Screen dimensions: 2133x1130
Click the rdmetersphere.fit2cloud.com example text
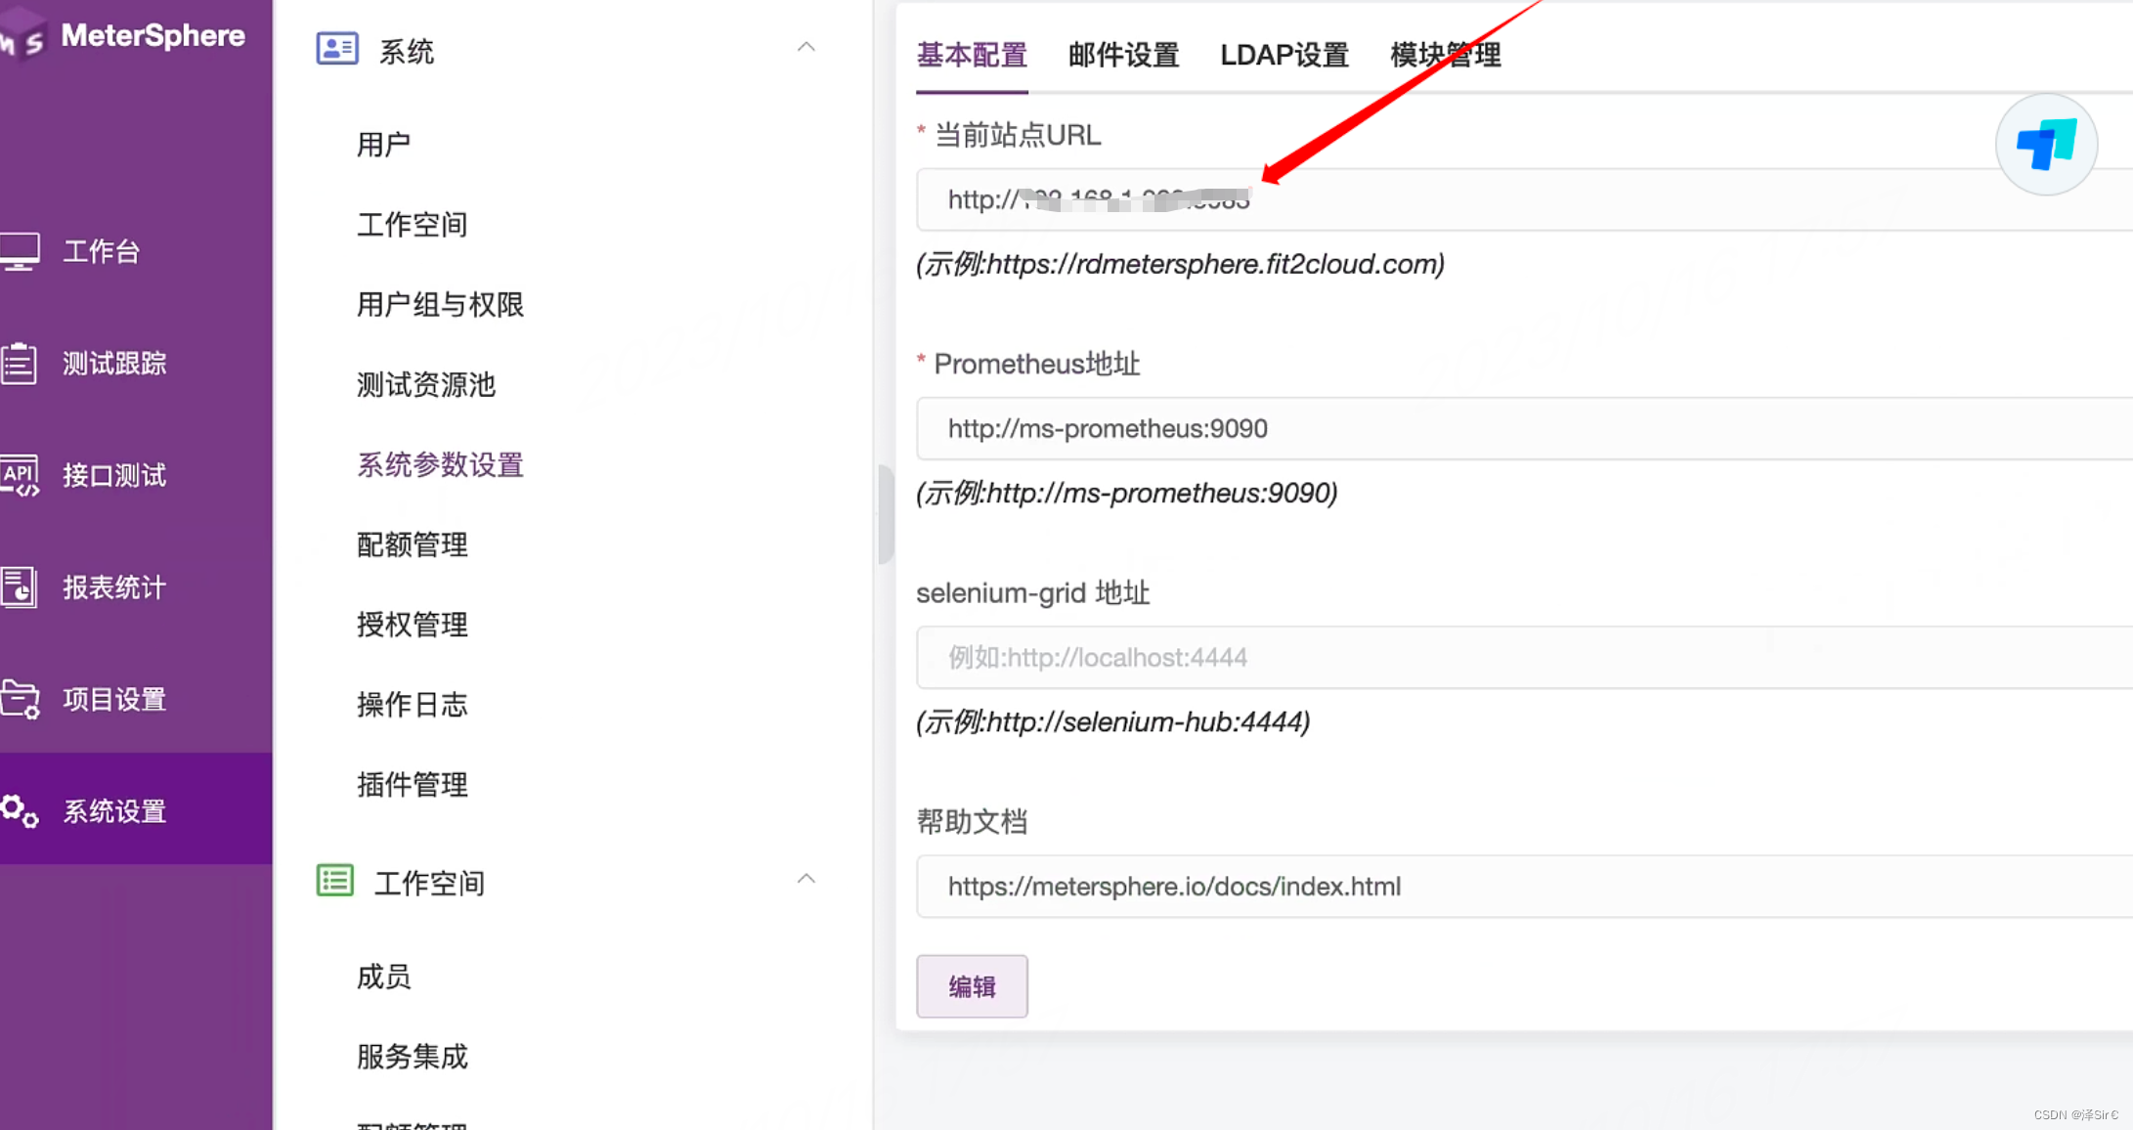click(x=1180, y=264)
